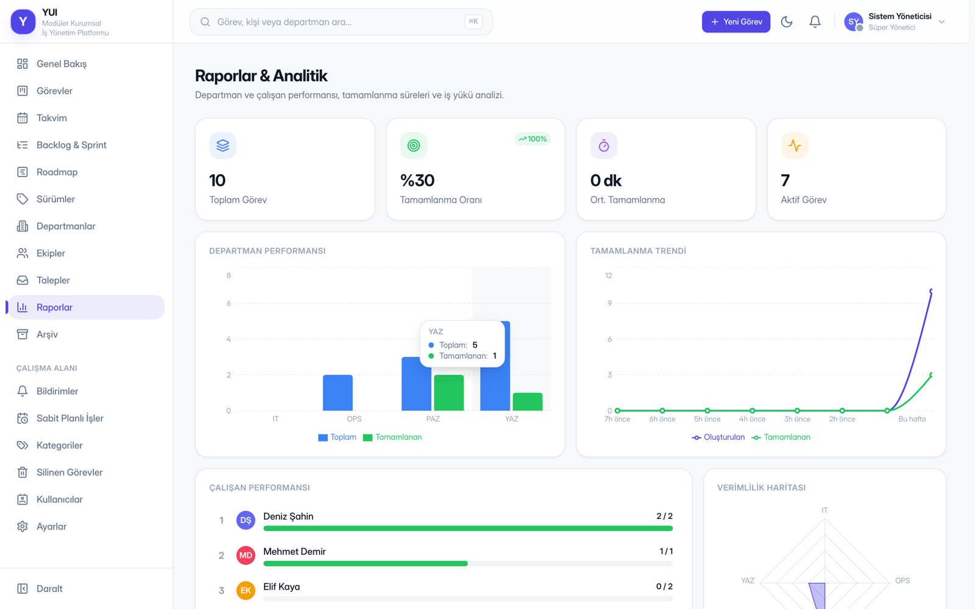
Task: Click the EK avatar for Elif Kaya
Action: tap(246, 591)
